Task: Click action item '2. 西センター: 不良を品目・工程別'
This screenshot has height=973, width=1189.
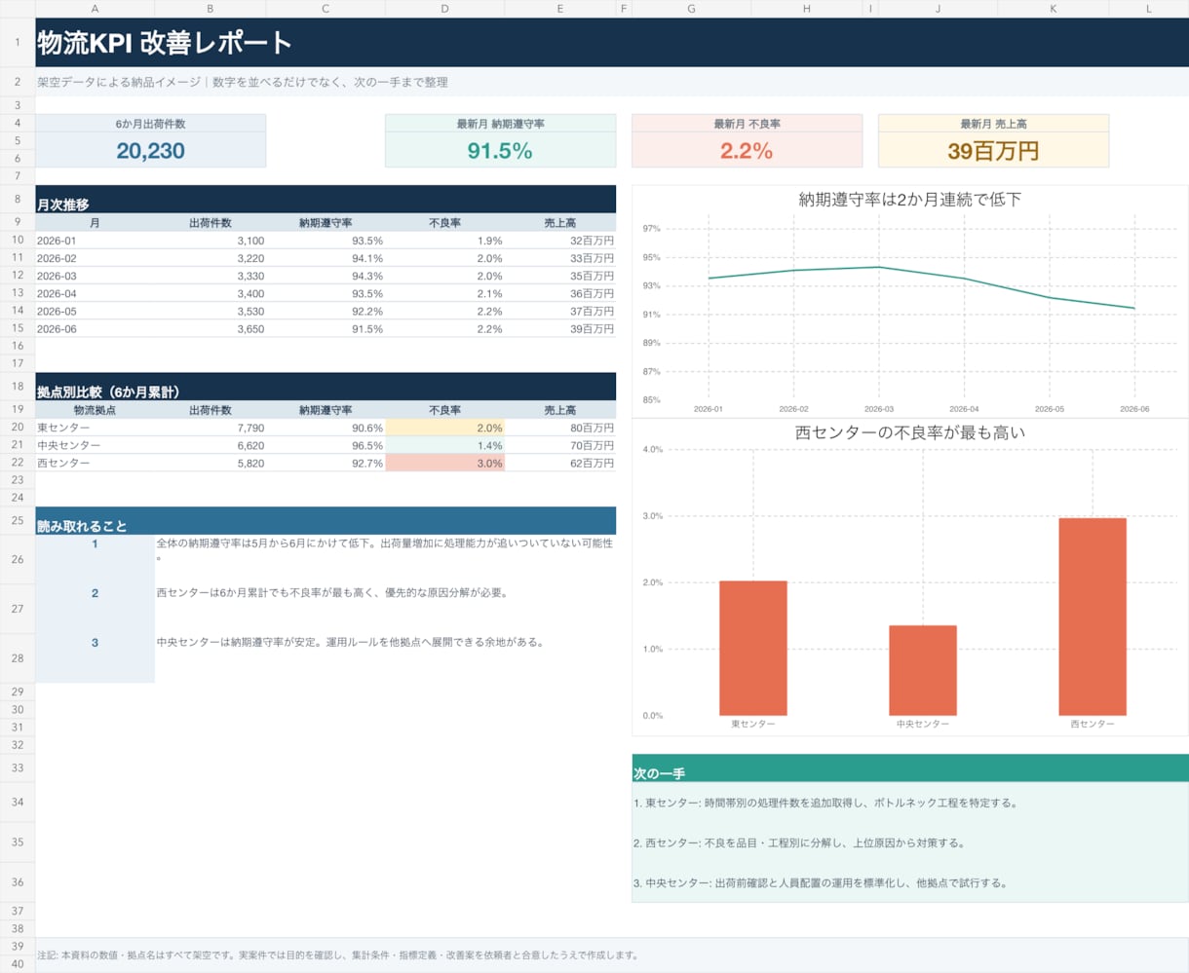Action: (x=910, y=842)
